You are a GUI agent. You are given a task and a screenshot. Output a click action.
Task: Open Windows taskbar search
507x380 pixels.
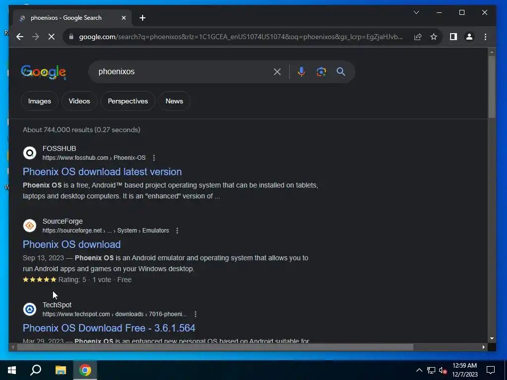point(36,370)
